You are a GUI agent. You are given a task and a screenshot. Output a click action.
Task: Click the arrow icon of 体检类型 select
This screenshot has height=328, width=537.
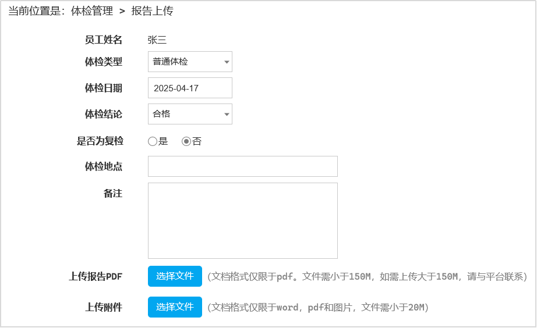tap(227, 62)
